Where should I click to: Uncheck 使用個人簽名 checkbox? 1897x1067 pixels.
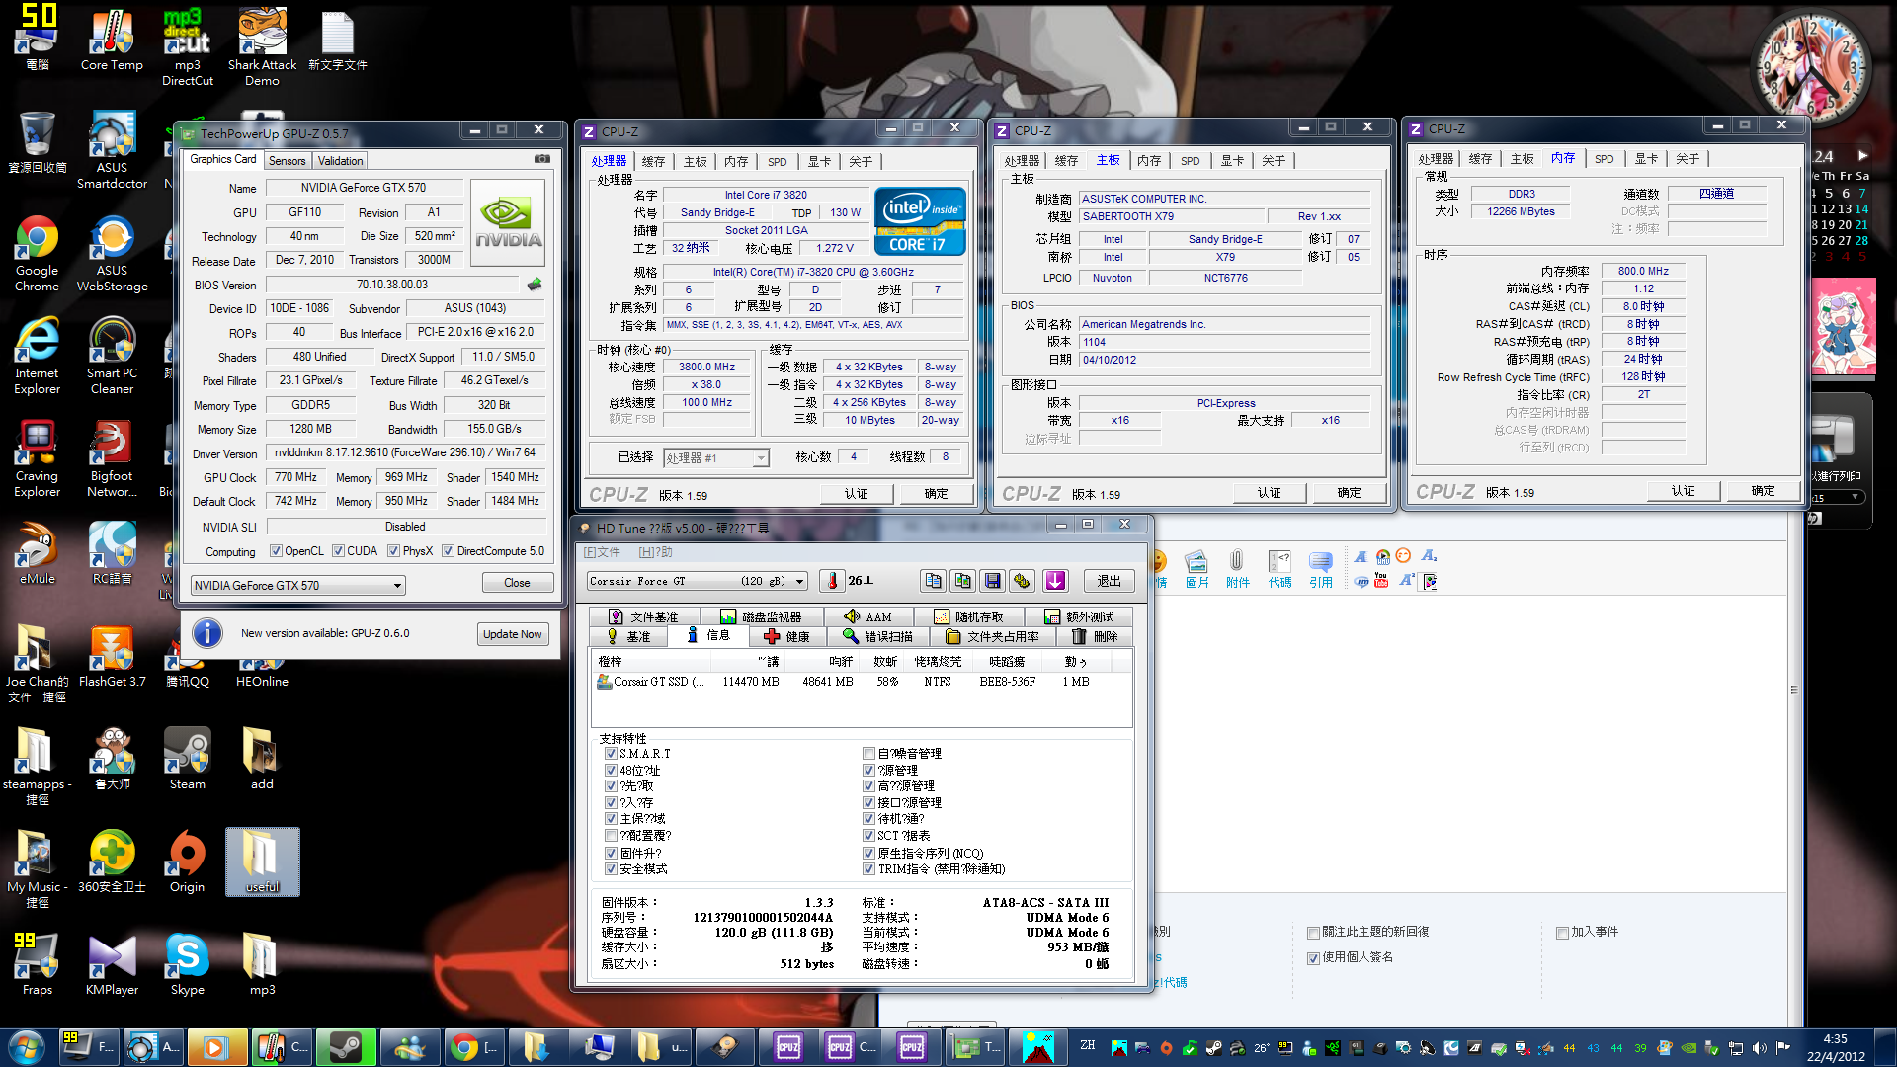[x=1313, y=958]
